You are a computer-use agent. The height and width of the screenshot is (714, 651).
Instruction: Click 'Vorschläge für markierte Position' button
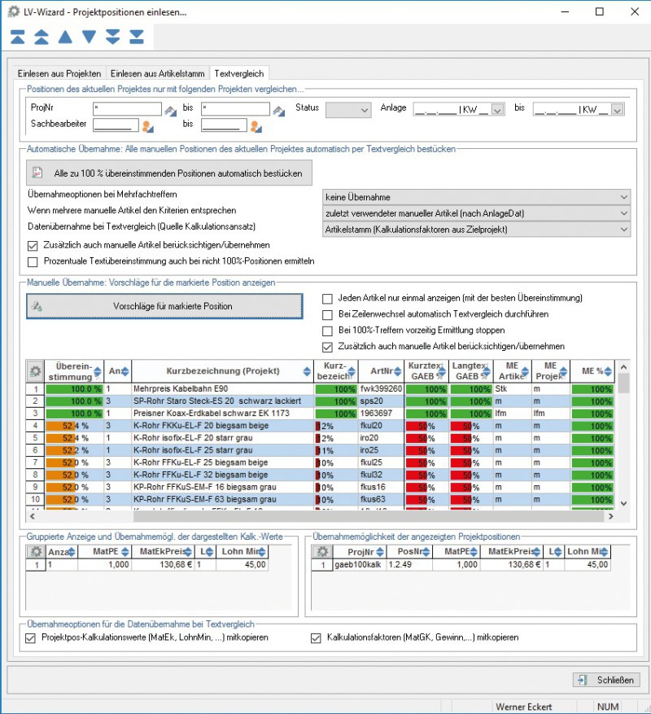click(x=164, y=306)
